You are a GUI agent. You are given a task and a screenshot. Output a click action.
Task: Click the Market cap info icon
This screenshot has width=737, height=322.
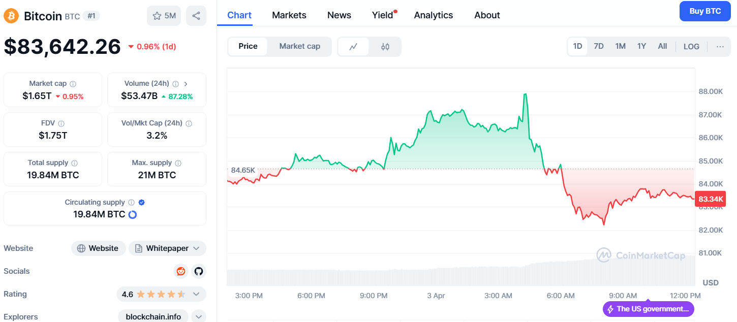[x=73, y=84]
